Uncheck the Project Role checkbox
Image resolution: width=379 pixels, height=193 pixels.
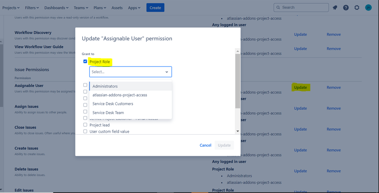[85, 61]
